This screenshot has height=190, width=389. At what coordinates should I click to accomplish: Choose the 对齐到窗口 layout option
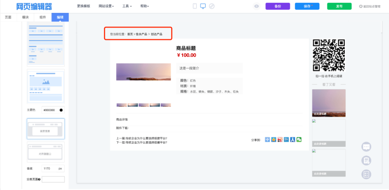tap(46, 152)
